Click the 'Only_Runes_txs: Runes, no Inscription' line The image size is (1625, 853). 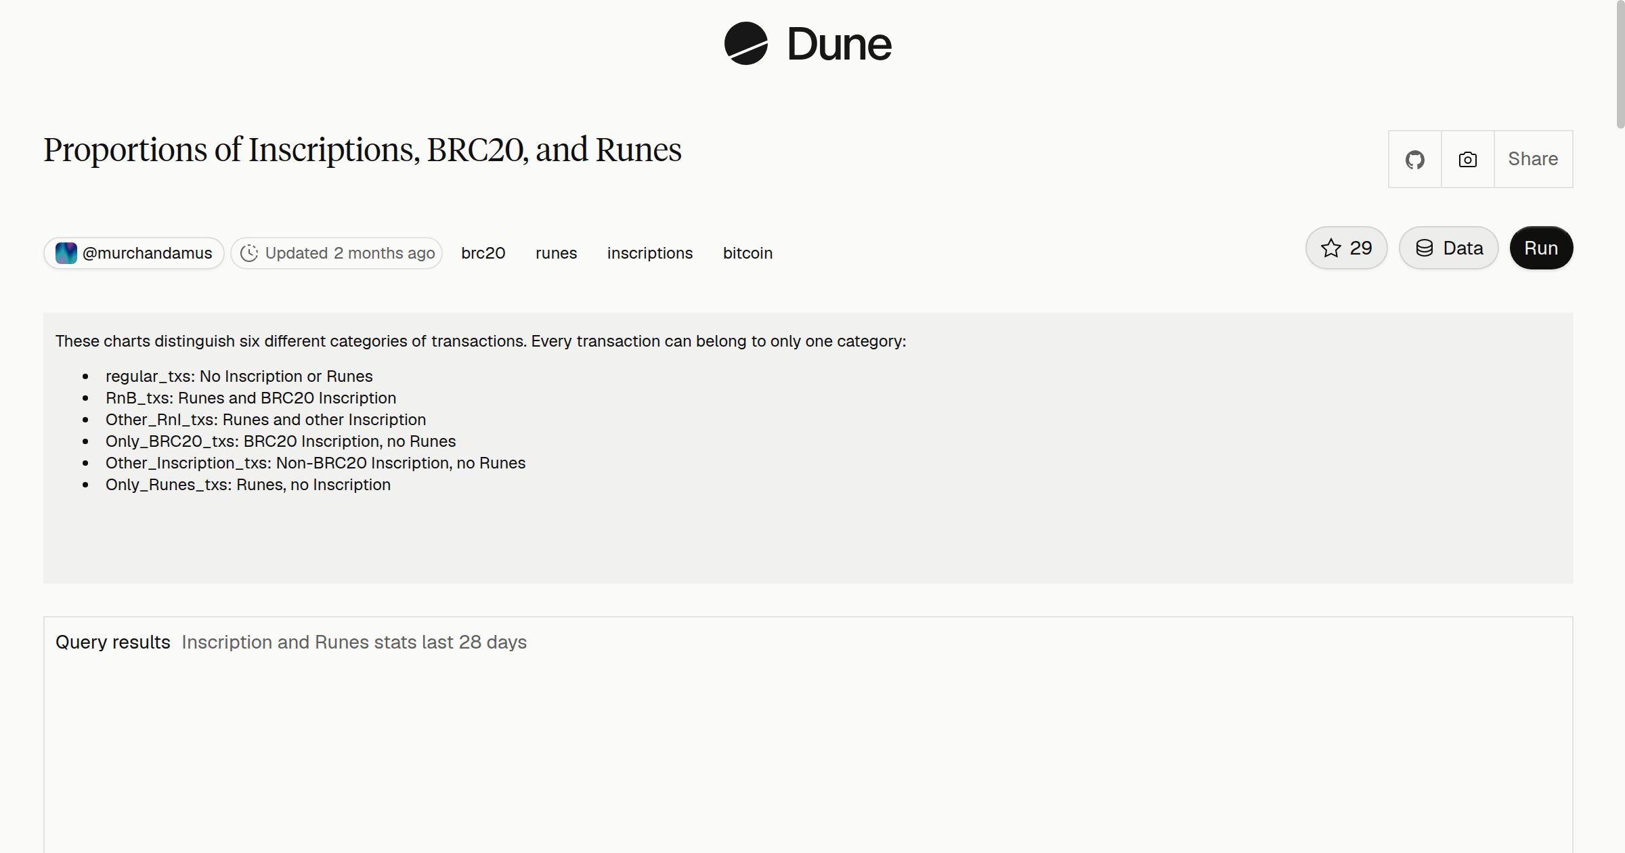coord(248,485)
